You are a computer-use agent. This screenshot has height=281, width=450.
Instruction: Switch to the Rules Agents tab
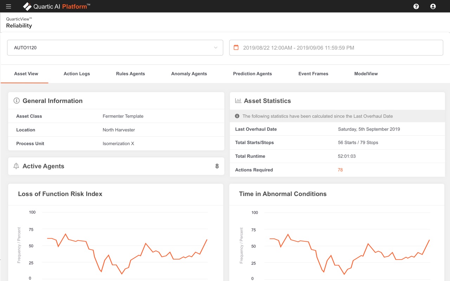click(130, 74)
